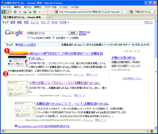Expand taiyoseikatsu.com のその他の検索結果 plus icon
The width and height of the screenshot is (158, 134).
[x=16, y=126]
